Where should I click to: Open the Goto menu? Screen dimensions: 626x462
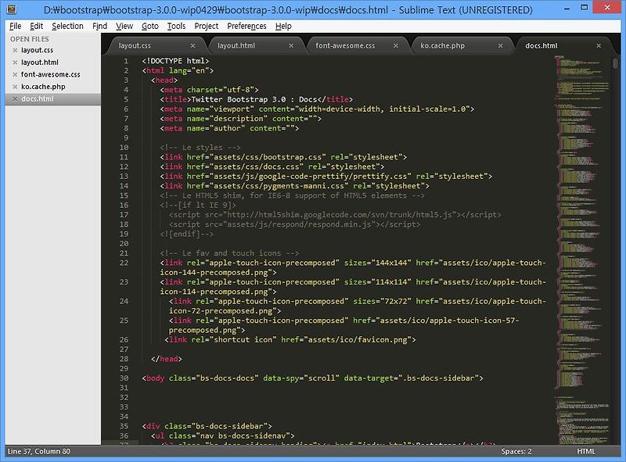tap(150, 26)
